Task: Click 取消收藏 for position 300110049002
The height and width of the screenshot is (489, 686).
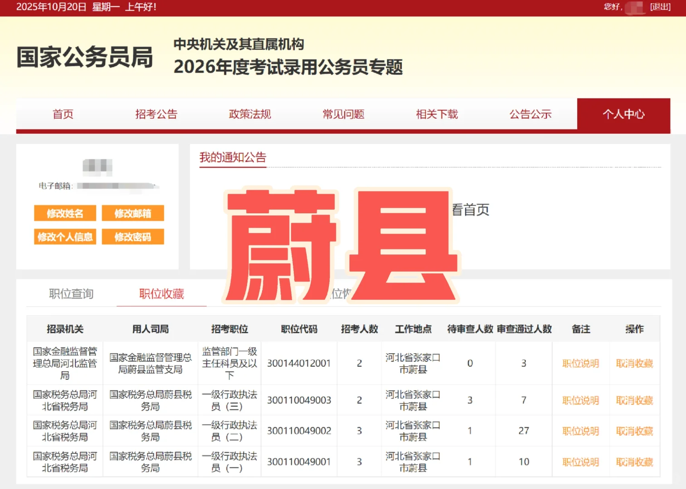Action: coord(634,431)
